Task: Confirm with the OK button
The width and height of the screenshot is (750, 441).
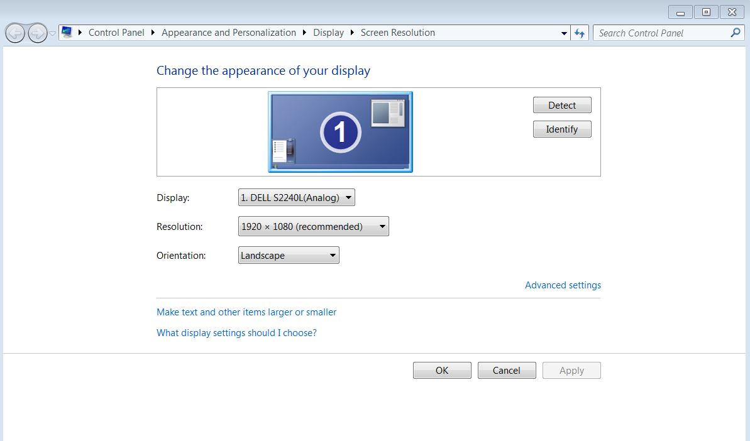Action: click(x=442, y=370)
